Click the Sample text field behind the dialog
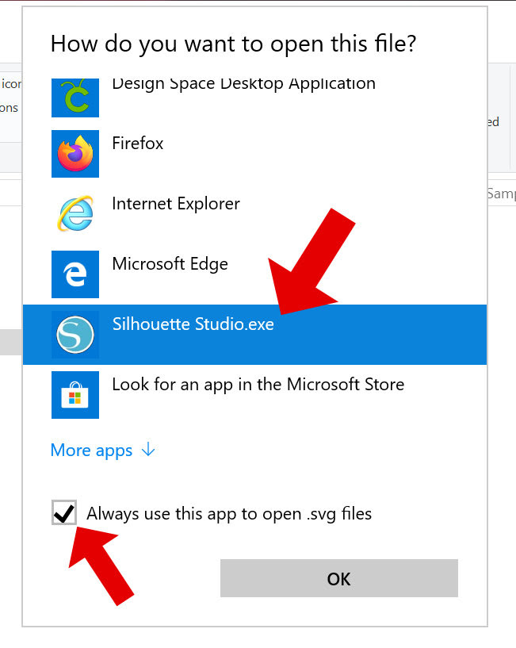The image size is (516, 648). coord(500,193)
